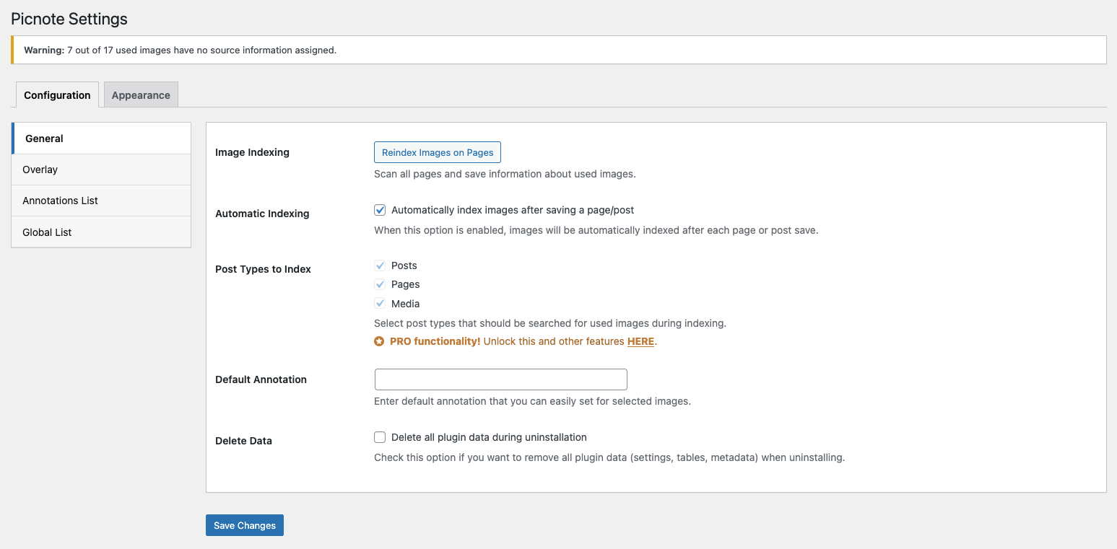Select the Configuration tab
The height and width of the screenshot is (549, 1117).
point(56,95)
